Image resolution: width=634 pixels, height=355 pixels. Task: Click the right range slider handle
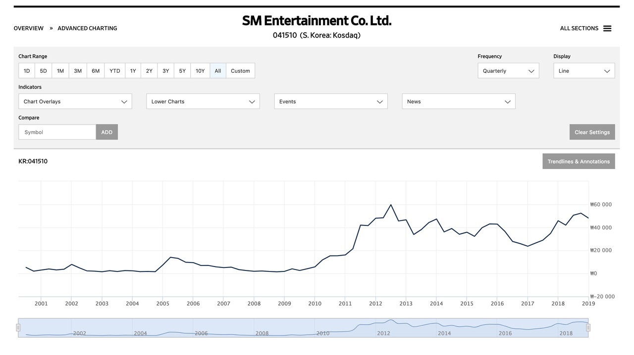click(588, 327)
